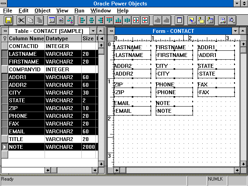Click the align bottom edges icon
Viewport: 248px width, 186px height.
[x=118, y=20]
